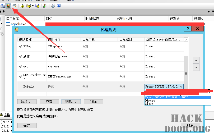Choose Proxy SOCKS5 127.0.0.1:1052 from the list
214x133 pixels.
tap(178, 97)
